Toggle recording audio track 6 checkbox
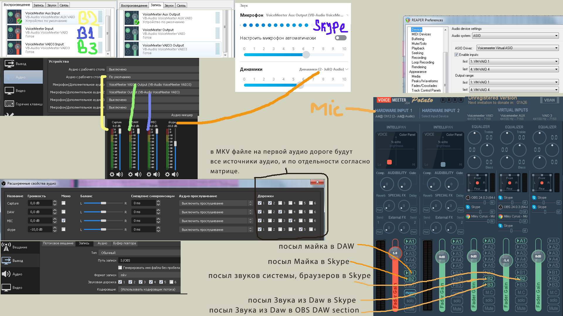 pyautogui.click(x=172, y=282)
